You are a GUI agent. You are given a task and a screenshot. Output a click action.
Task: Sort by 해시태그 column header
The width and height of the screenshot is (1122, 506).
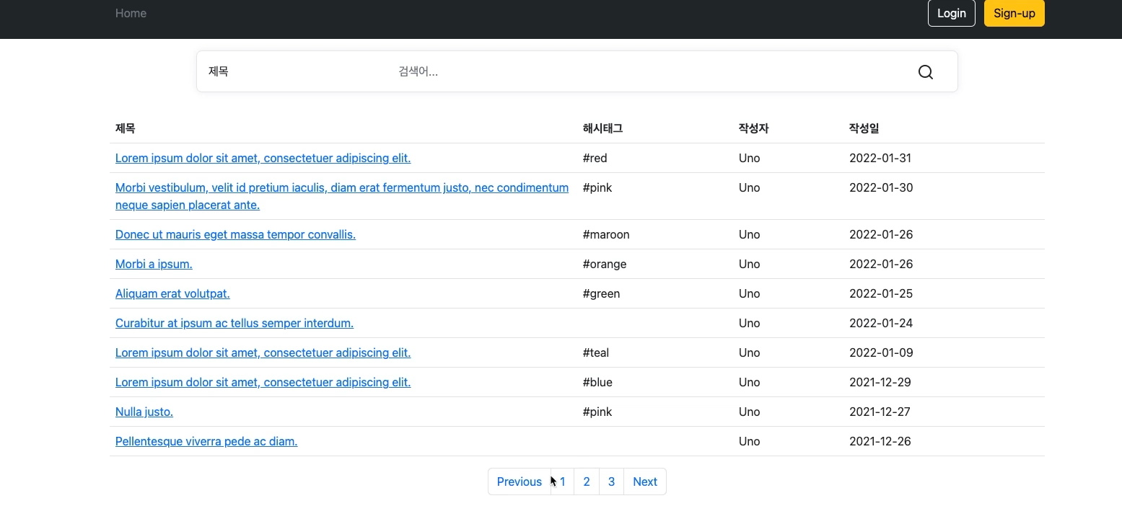click(602, 128)
